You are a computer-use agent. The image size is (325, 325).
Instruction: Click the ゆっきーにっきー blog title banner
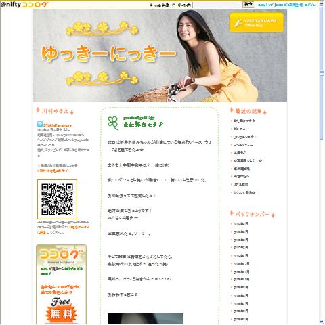(109, 54)
